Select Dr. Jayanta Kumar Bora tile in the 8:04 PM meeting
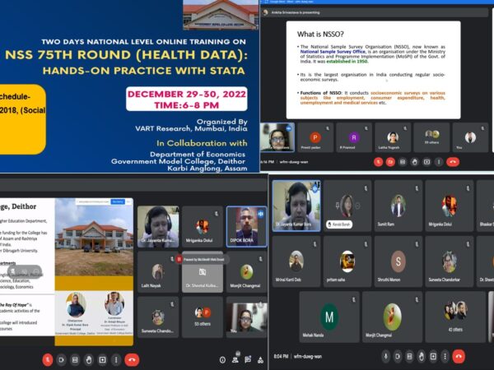Viewport: 494px width, 370px height. click(x=296, y=206)
